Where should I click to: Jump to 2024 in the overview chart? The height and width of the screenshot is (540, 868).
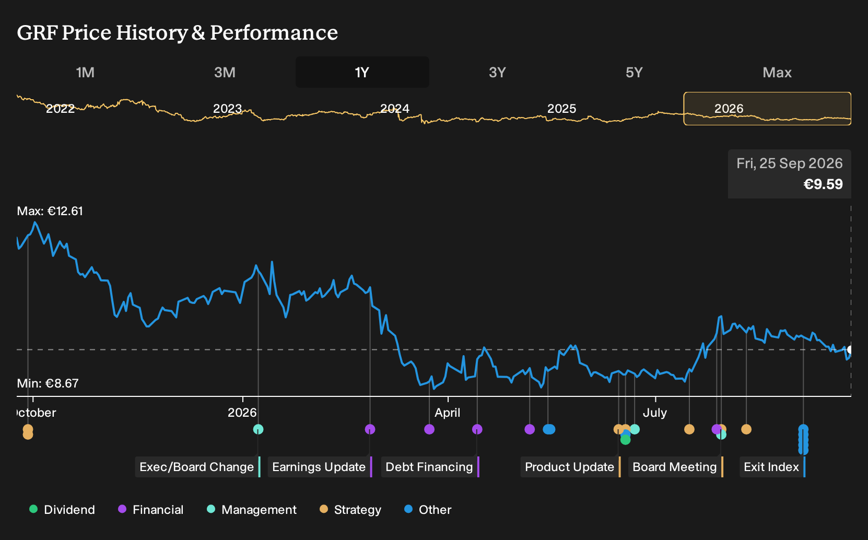point(394,109)
